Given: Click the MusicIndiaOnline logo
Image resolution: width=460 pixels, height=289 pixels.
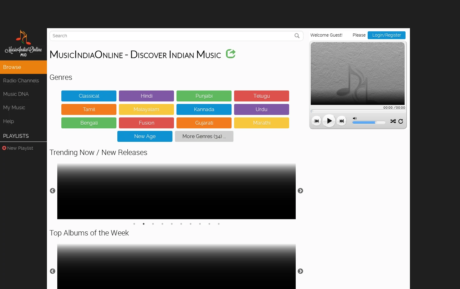Looking at the screenshot, I should tap(23, 44).
